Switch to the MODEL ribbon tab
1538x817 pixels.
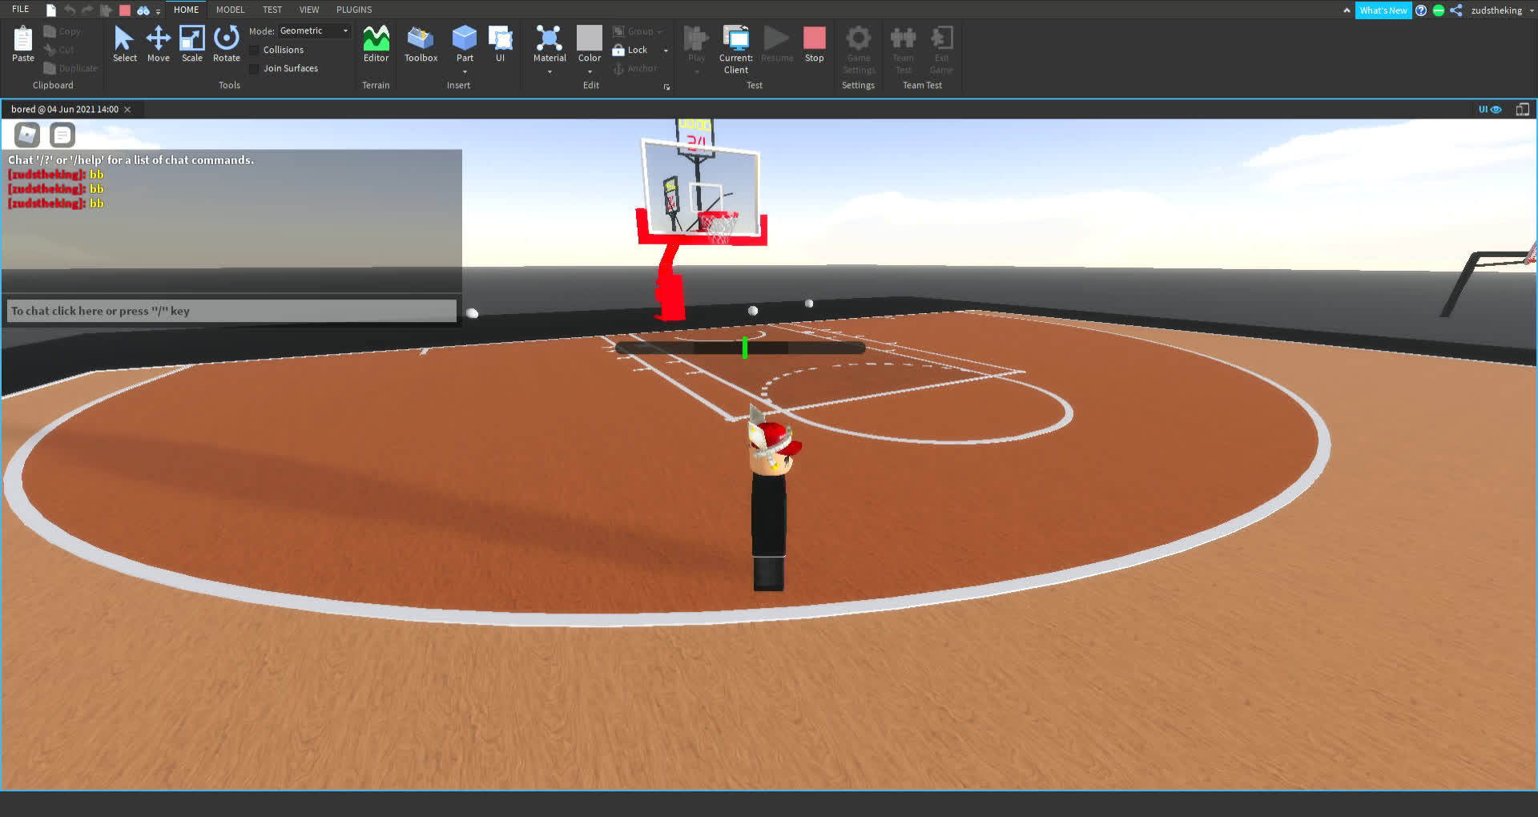(230, 9)
